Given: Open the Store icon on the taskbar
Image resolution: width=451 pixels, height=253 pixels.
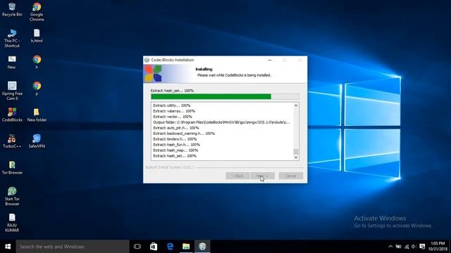Looking at the screenshot, I should (x=154, y=247).
